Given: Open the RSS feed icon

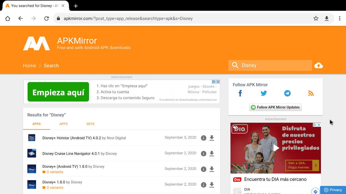Looking at the screenshot, I should coord(311,93).
